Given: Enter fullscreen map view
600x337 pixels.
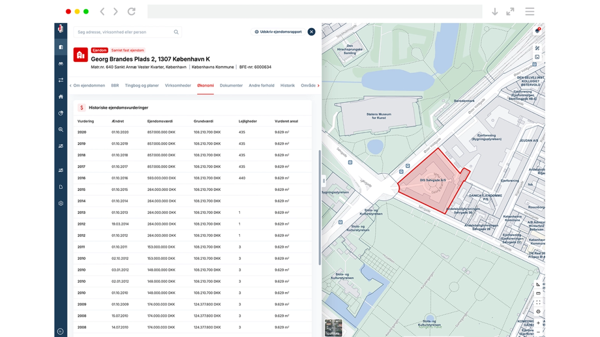Looking at the screenshot, I should pyautogui.click(x=538, y=303).
